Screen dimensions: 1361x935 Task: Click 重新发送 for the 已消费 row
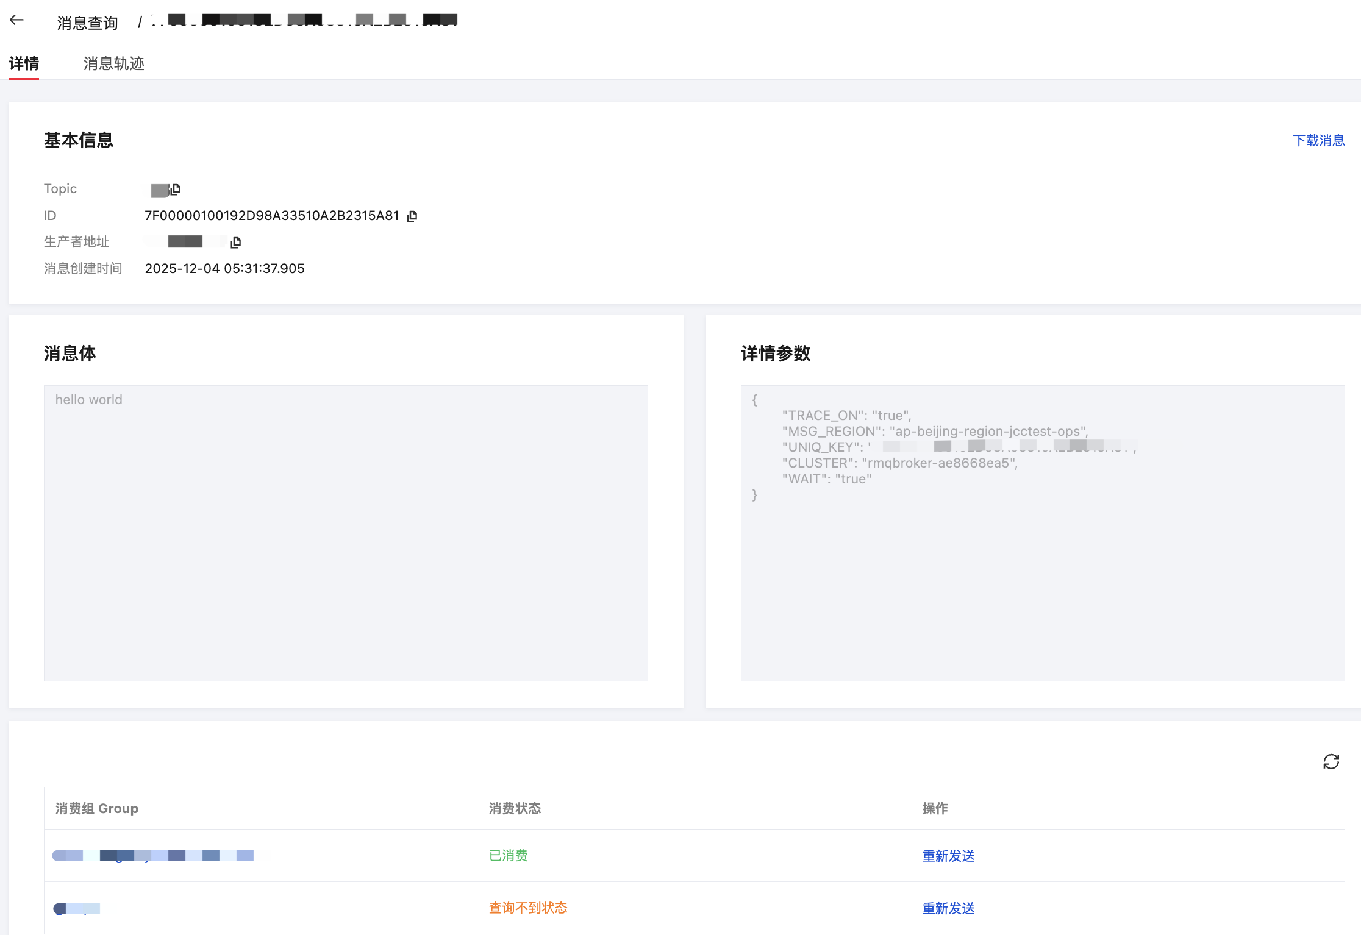coord(948,856)
